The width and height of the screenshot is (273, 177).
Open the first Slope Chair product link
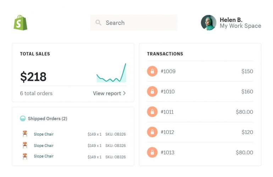coord(44,134)
